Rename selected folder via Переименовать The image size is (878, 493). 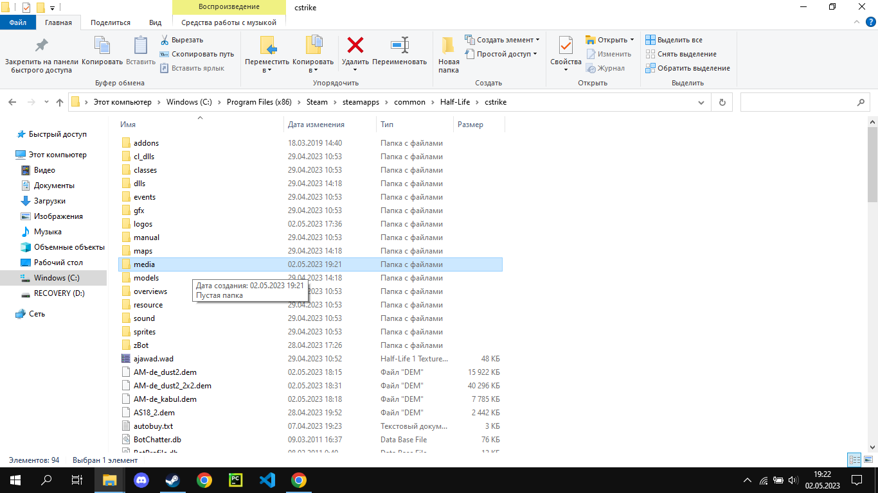click(399, 51)
